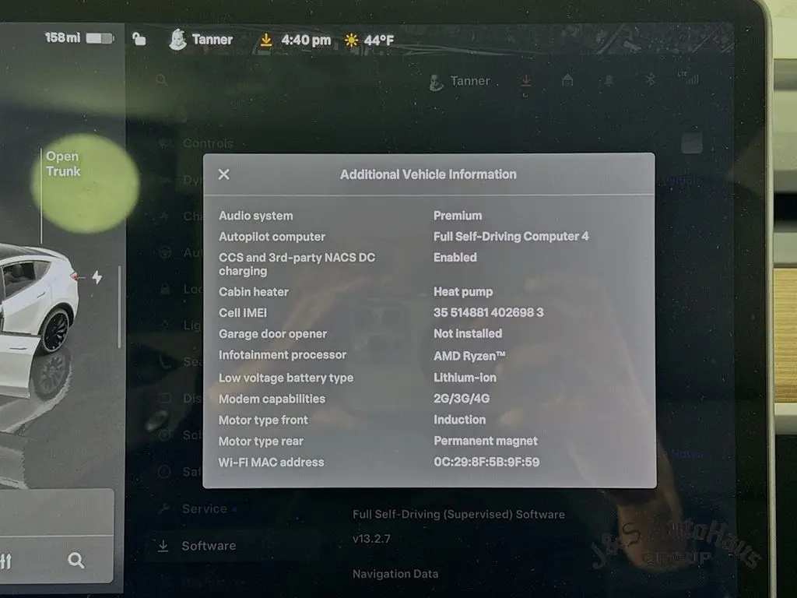This screenshot has height=598, width=797.
Task: Open the Software menu item
Action: 209,546
